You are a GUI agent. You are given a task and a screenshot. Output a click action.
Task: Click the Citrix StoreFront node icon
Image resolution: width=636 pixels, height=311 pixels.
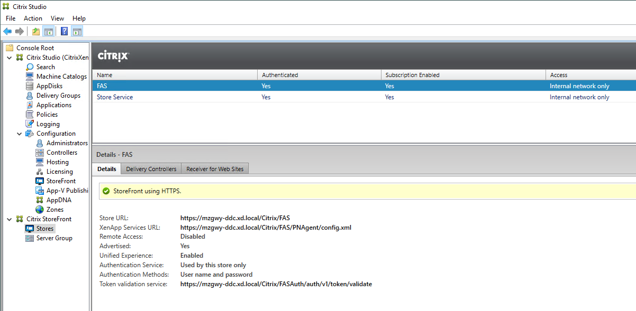click(20, 219)
